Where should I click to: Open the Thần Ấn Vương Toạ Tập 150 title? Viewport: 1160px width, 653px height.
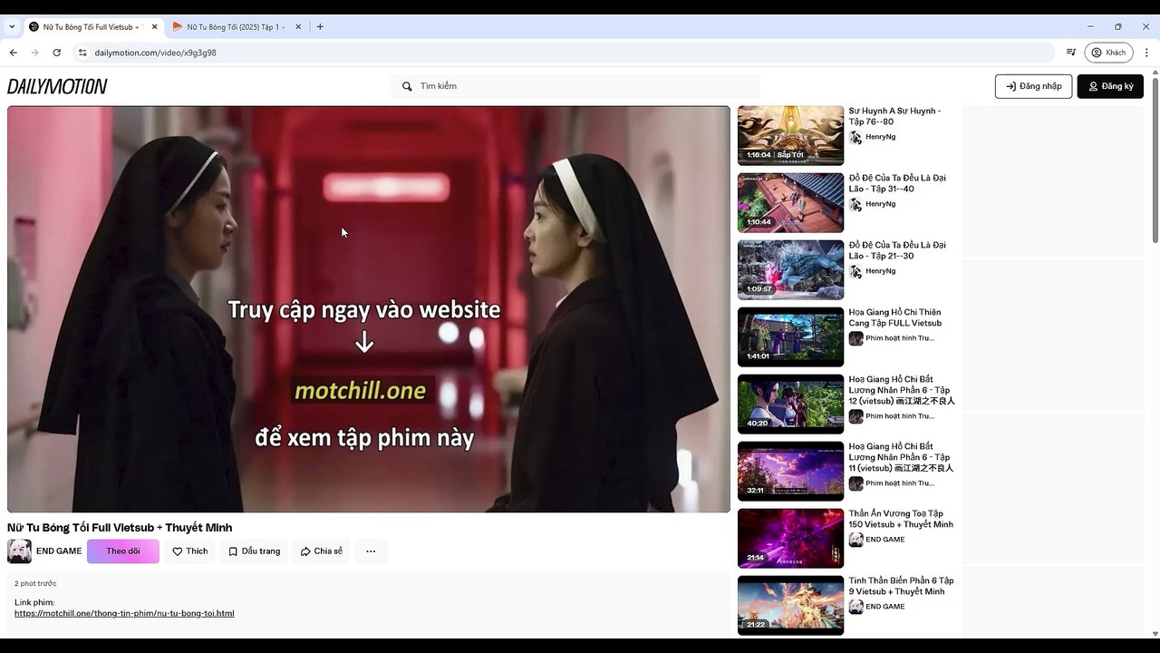click(901, 519)
